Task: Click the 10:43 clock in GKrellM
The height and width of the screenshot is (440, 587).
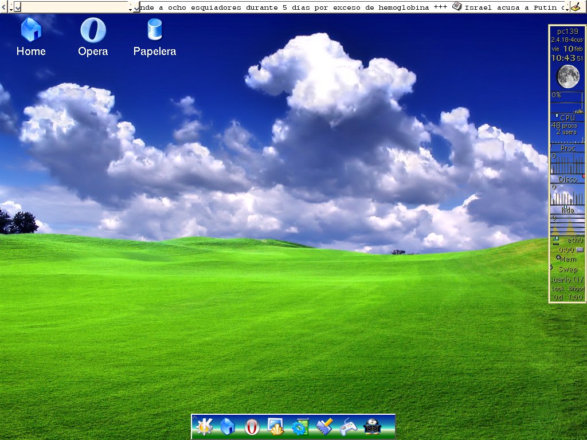Action: (563, 58)
